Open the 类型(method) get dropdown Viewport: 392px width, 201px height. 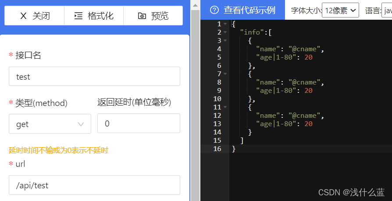pyautogui.click(x=50, y=123)
